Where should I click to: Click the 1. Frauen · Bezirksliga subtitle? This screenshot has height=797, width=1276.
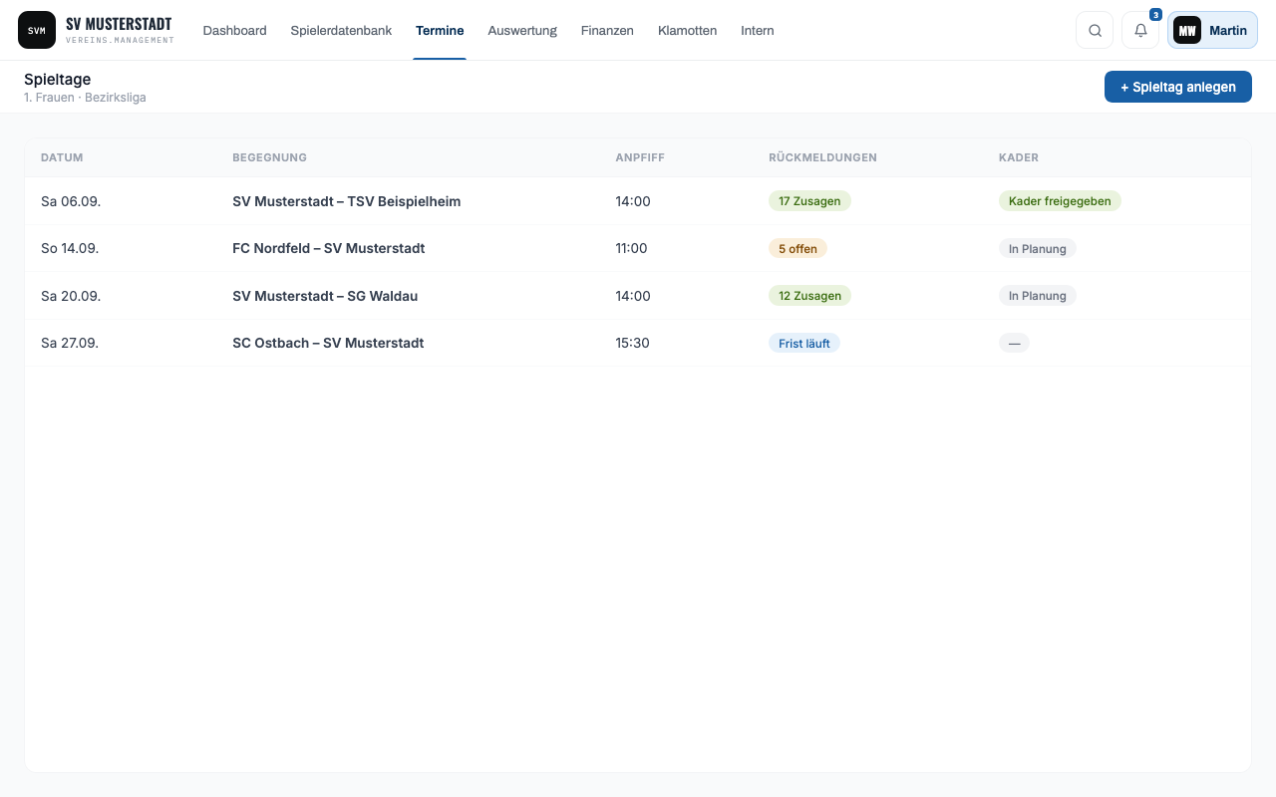(85, 98)
